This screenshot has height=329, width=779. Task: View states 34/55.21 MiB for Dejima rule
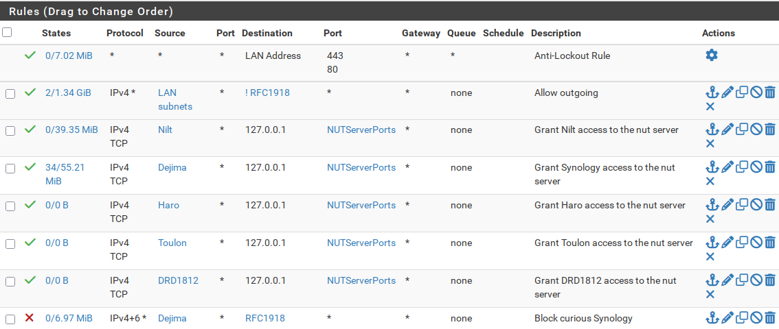[x=65, y=174]
